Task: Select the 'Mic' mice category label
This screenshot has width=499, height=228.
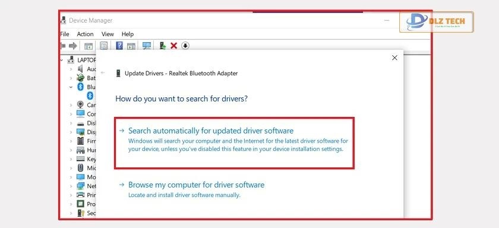Action: [91, 168]
